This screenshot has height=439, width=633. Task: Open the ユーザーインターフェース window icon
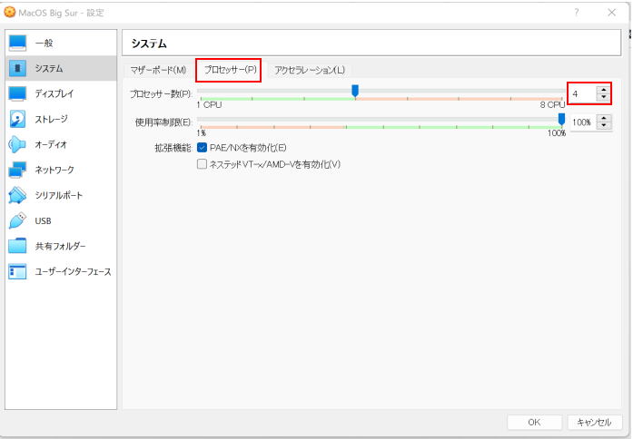click(17, 271)
